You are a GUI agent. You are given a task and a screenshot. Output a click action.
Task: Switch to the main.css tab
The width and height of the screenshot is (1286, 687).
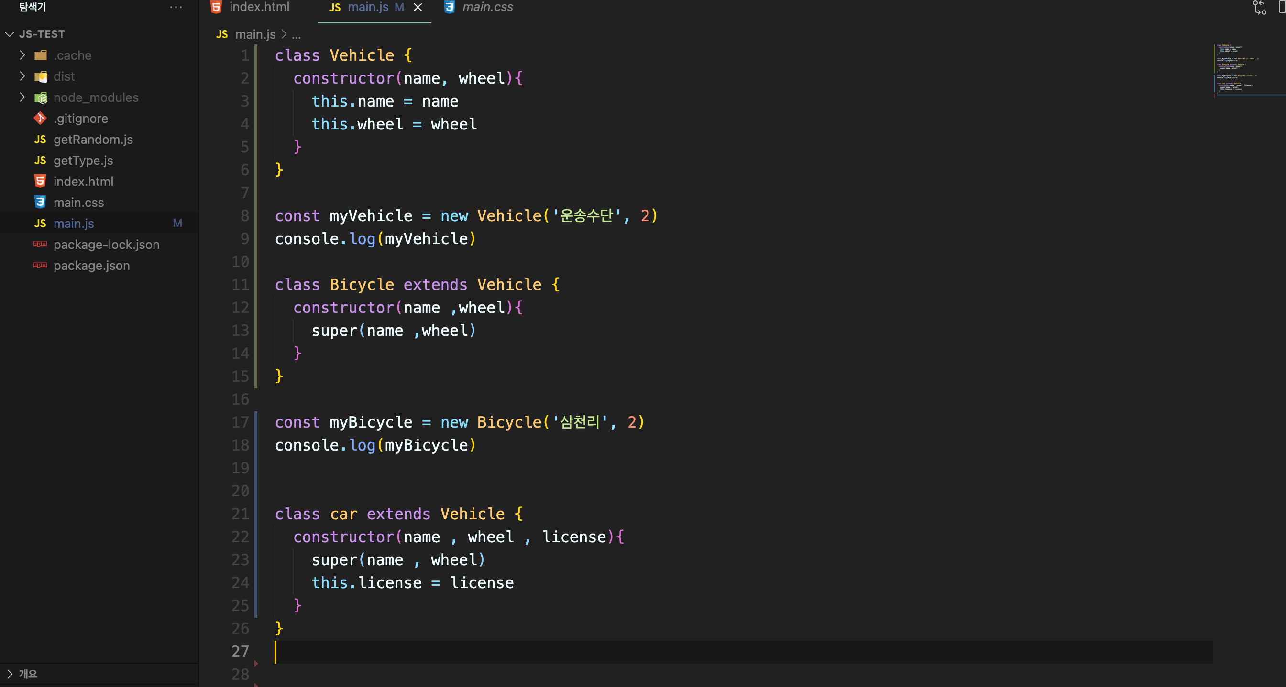point(487,7)
